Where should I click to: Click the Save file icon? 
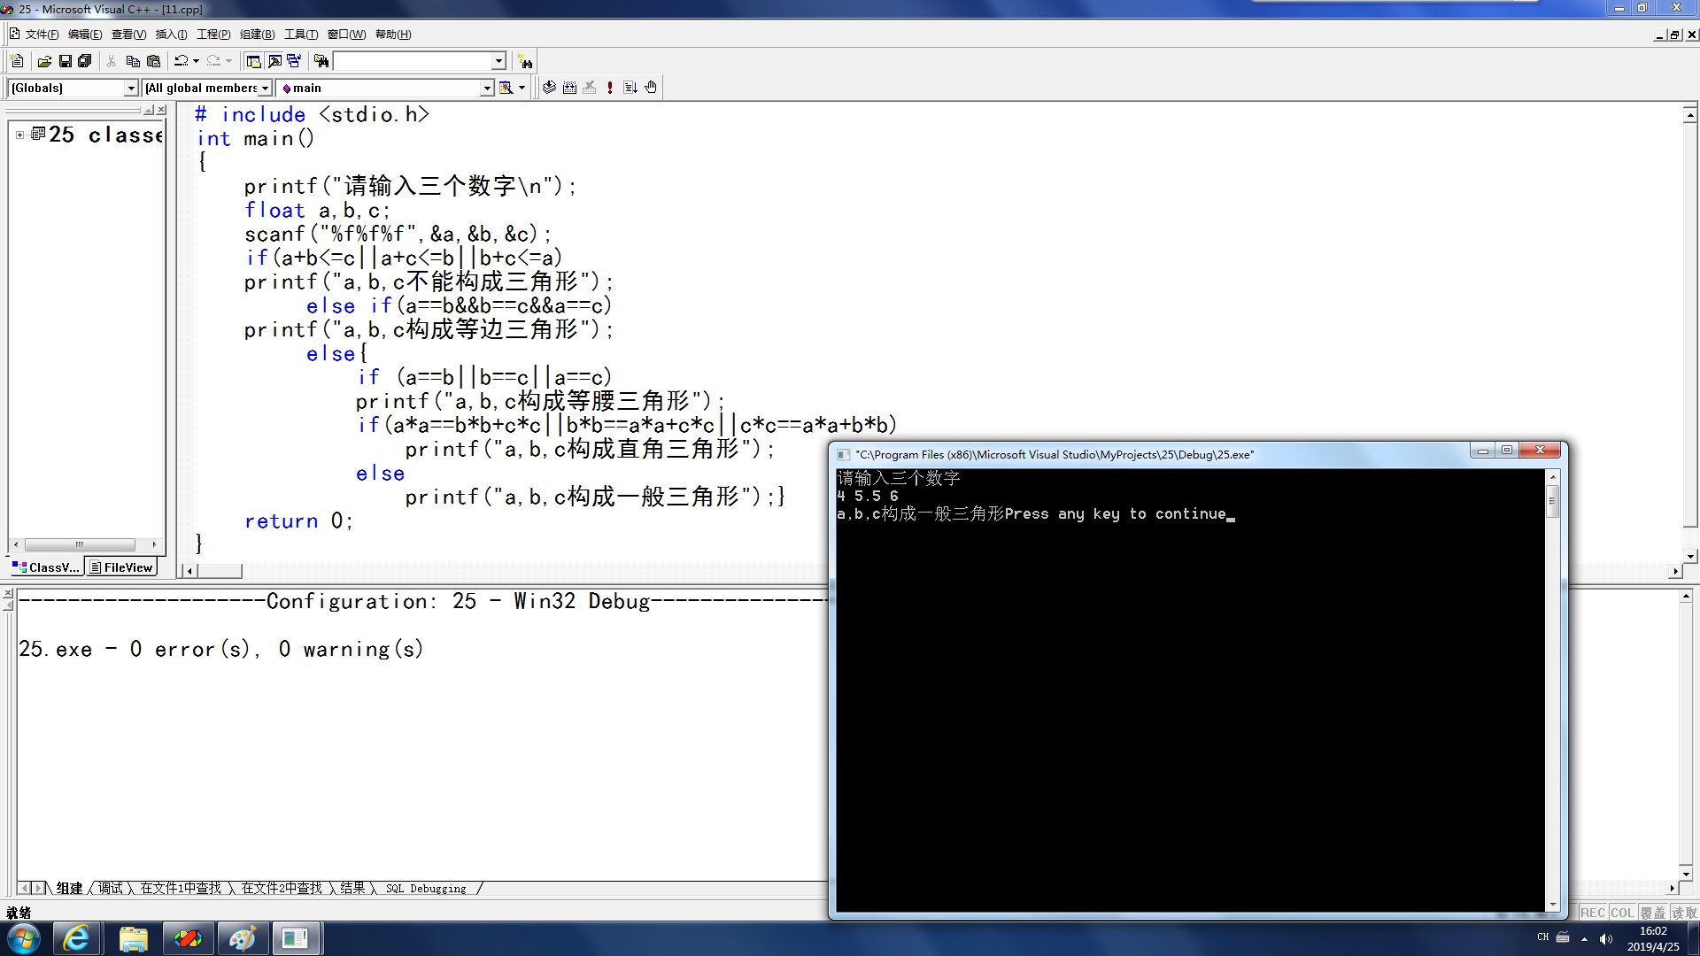pyautogui.click(x=65, y=61)
